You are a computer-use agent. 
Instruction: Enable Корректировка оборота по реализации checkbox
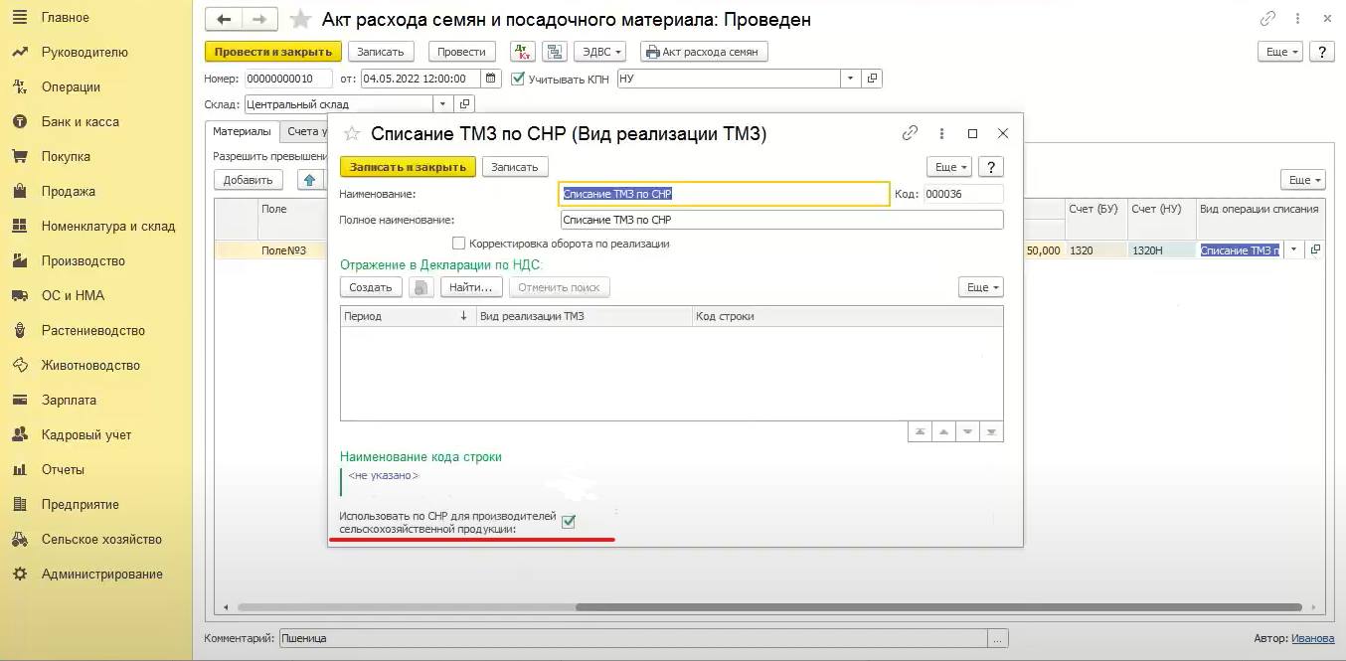tap(458, 243)
